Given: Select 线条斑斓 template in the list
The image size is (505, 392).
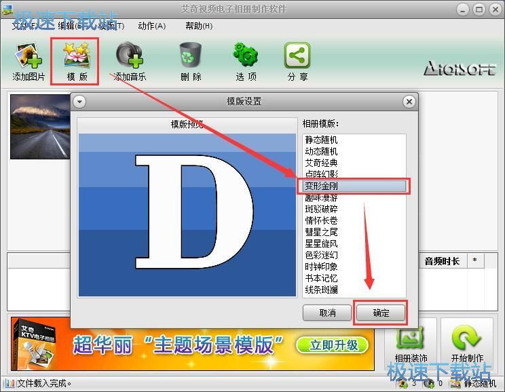Looking at the screenshot, I should click(x=321, y=290).
